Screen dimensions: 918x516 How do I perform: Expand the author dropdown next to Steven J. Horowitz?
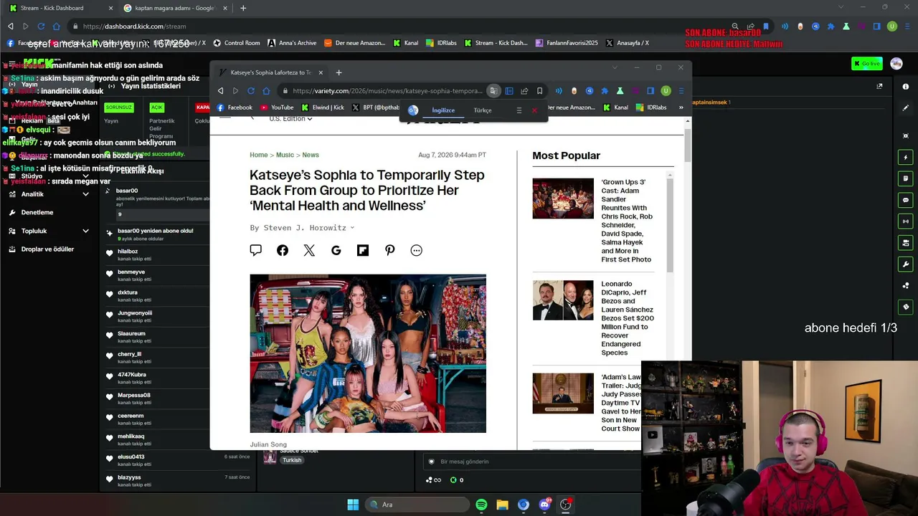point(352,228)
